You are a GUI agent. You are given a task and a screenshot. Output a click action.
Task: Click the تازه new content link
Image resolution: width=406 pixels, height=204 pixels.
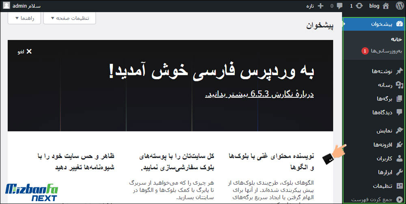point(310,6)
